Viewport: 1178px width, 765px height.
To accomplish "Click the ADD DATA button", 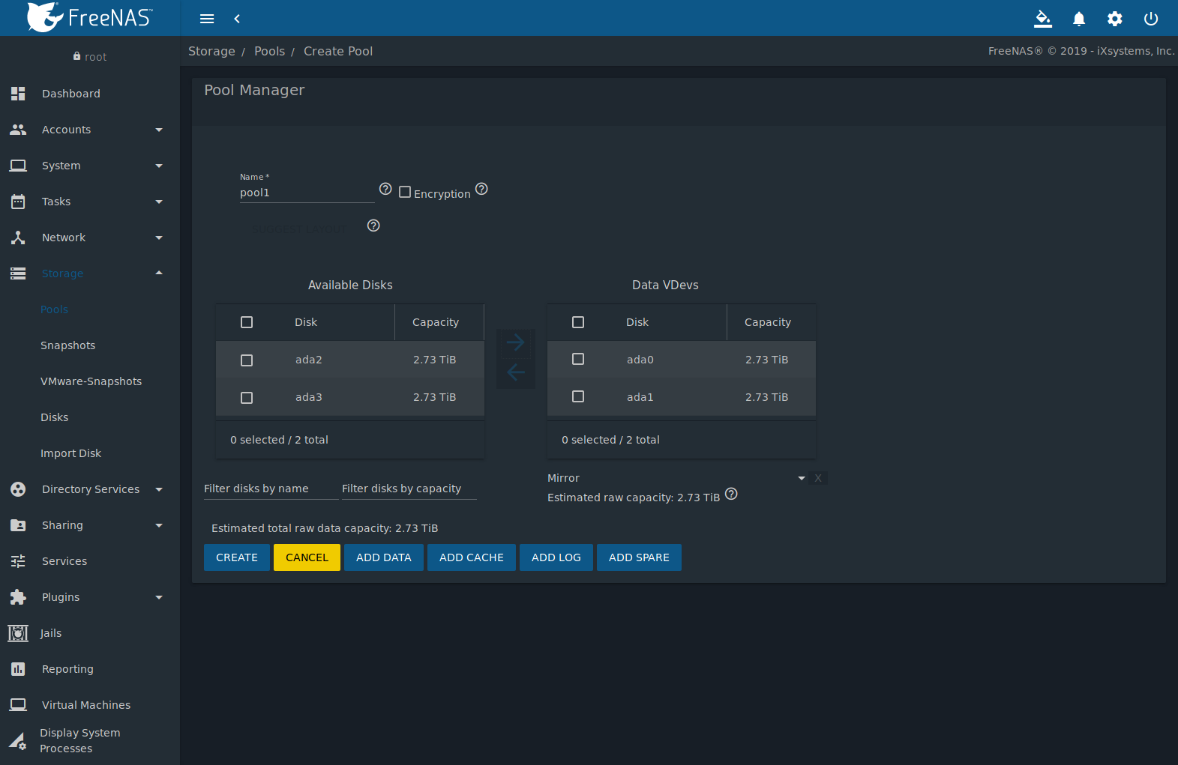I will [384, 557].
